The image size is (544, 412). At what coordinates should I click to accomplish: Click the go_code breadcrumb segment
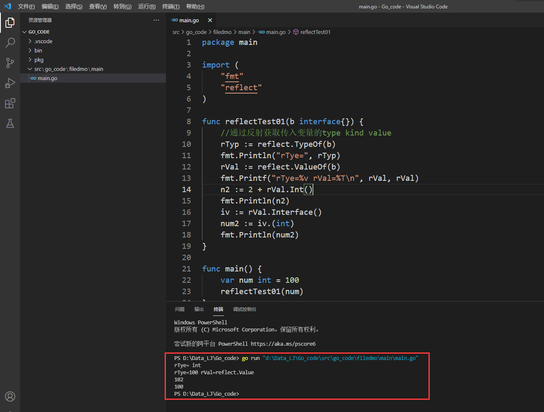pyautogui.click(x=196, y=32)
